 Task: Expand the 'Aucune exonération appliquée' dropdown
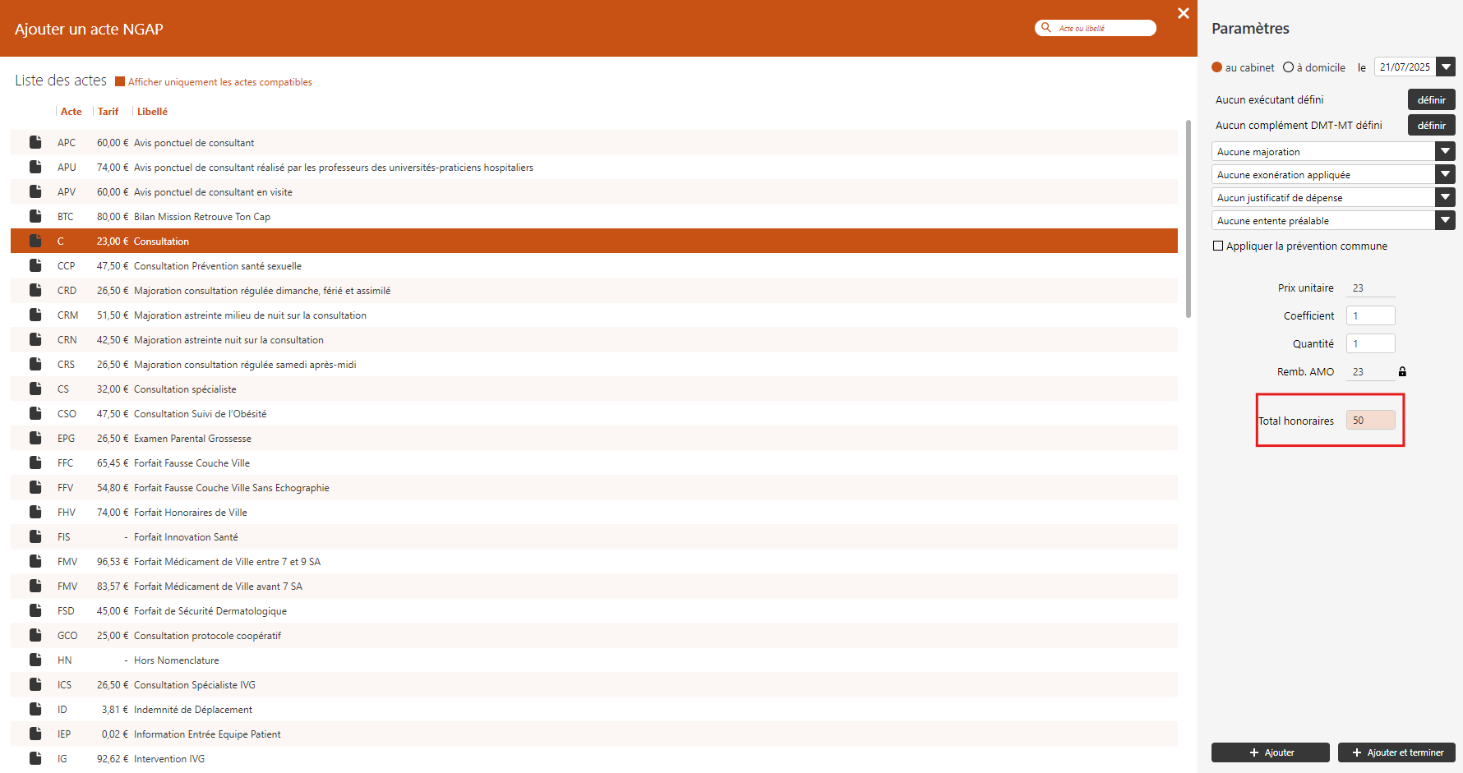coord(1445,174)
